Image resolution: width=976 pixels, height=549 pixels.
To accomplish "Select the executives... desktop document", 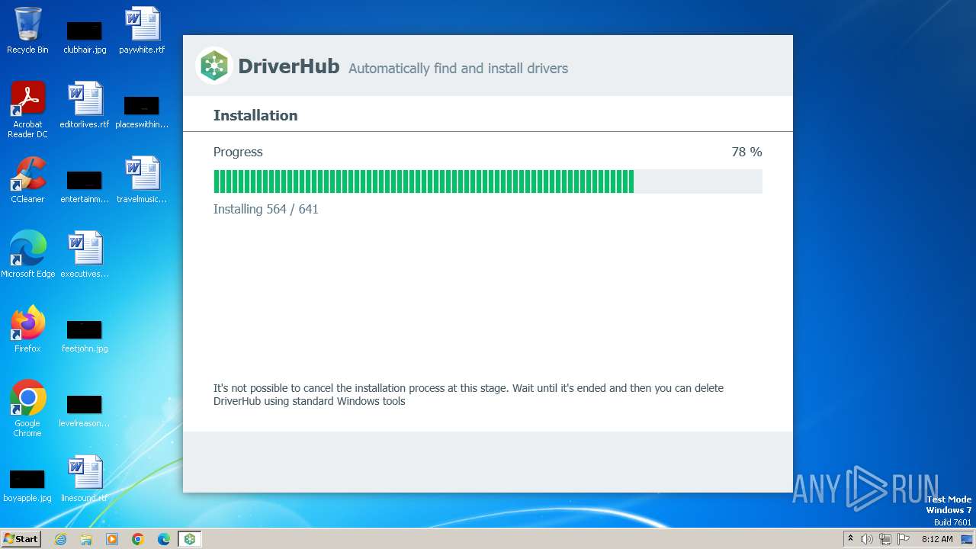I will point(85,255).
